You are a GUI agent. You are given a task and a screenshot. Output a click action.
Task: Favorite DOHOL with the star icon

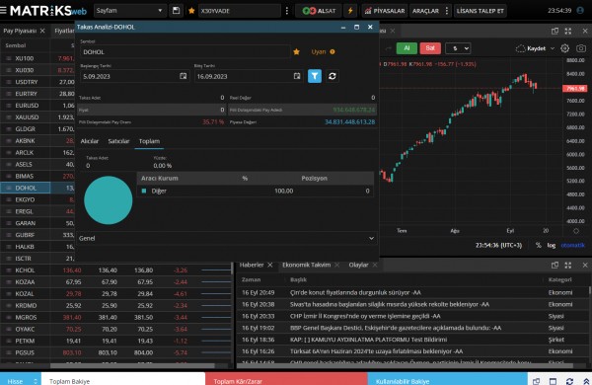[x=296, y=51]
